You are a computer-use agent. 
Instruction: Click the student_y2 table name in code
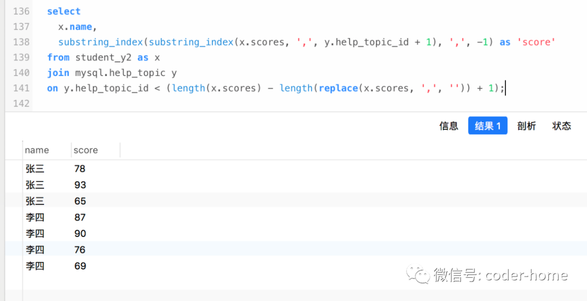coord(103,57)
